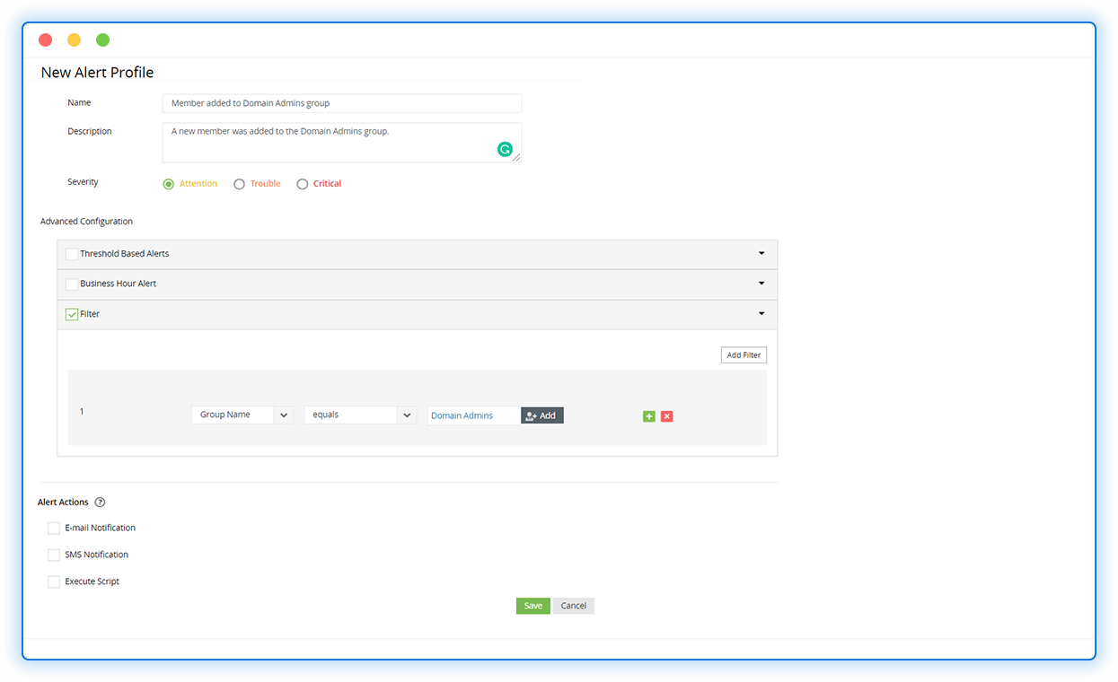1118x682 pixels.
Task: Collapse the Filter section using its chevron
Action: click(761, 314)
